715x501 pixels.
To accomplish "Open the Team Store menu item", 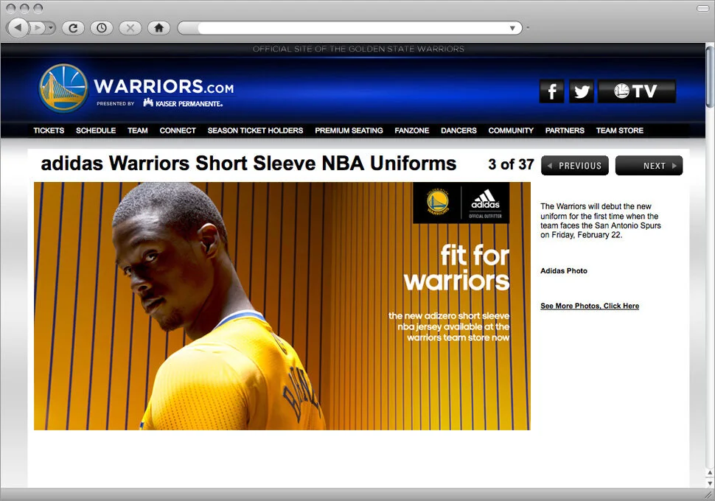I will (x=620, y=130).
